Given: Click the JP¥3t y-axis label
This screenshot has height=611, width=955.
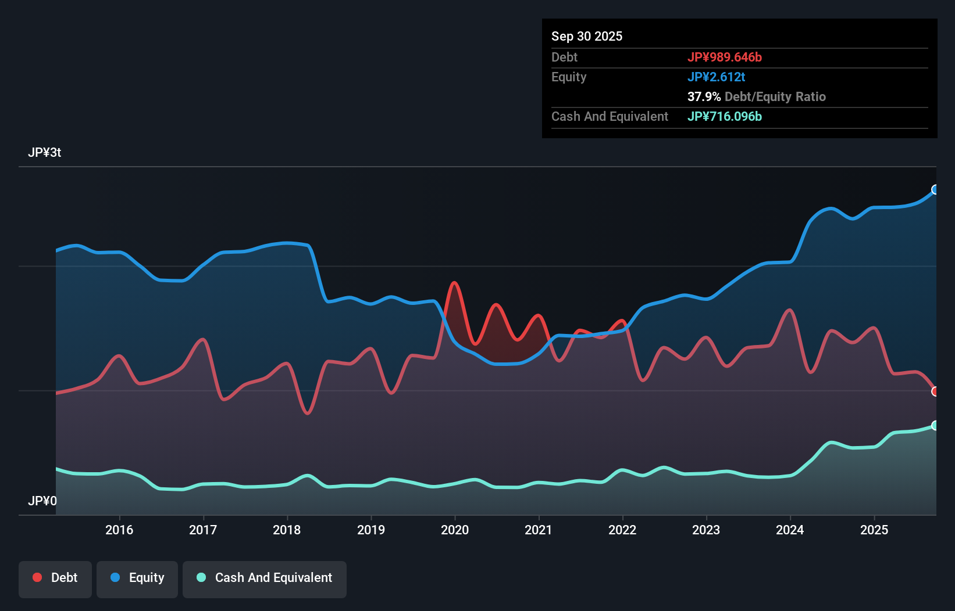Looking at the screenshot, I should pyautogui.click(x=45, y=153).
